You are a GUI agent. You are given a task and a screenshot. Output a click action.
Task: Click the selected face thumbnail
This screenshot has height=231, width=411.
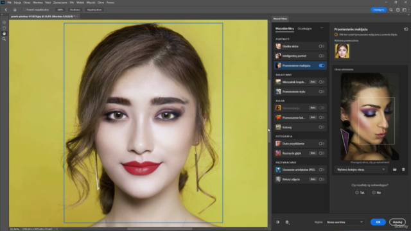click(342, 51)
